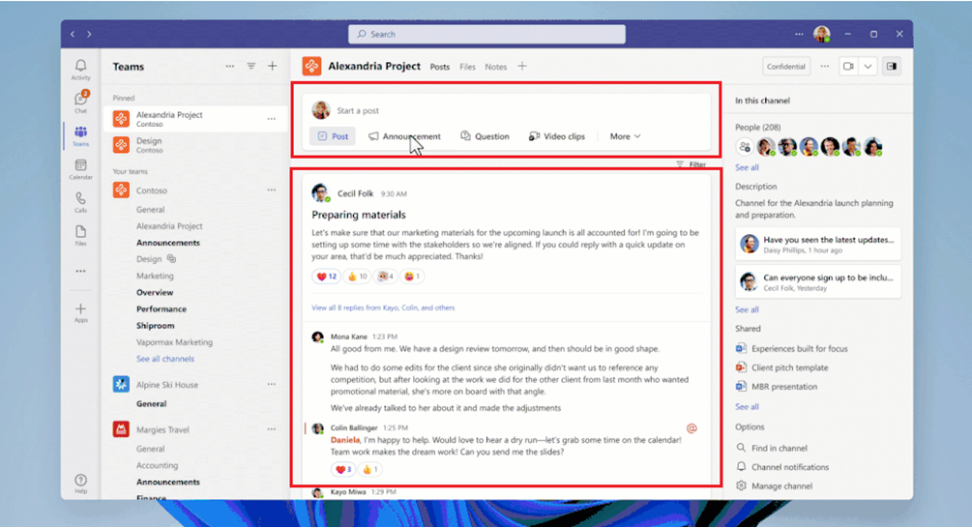The height and width of the screenshot is (528, 972).
Task: See all people in this channel
Action: coord(747,167)
